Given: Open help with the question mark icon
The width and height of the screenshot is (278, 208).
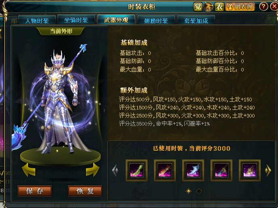Looking at the screenshot, I should 263,6.
